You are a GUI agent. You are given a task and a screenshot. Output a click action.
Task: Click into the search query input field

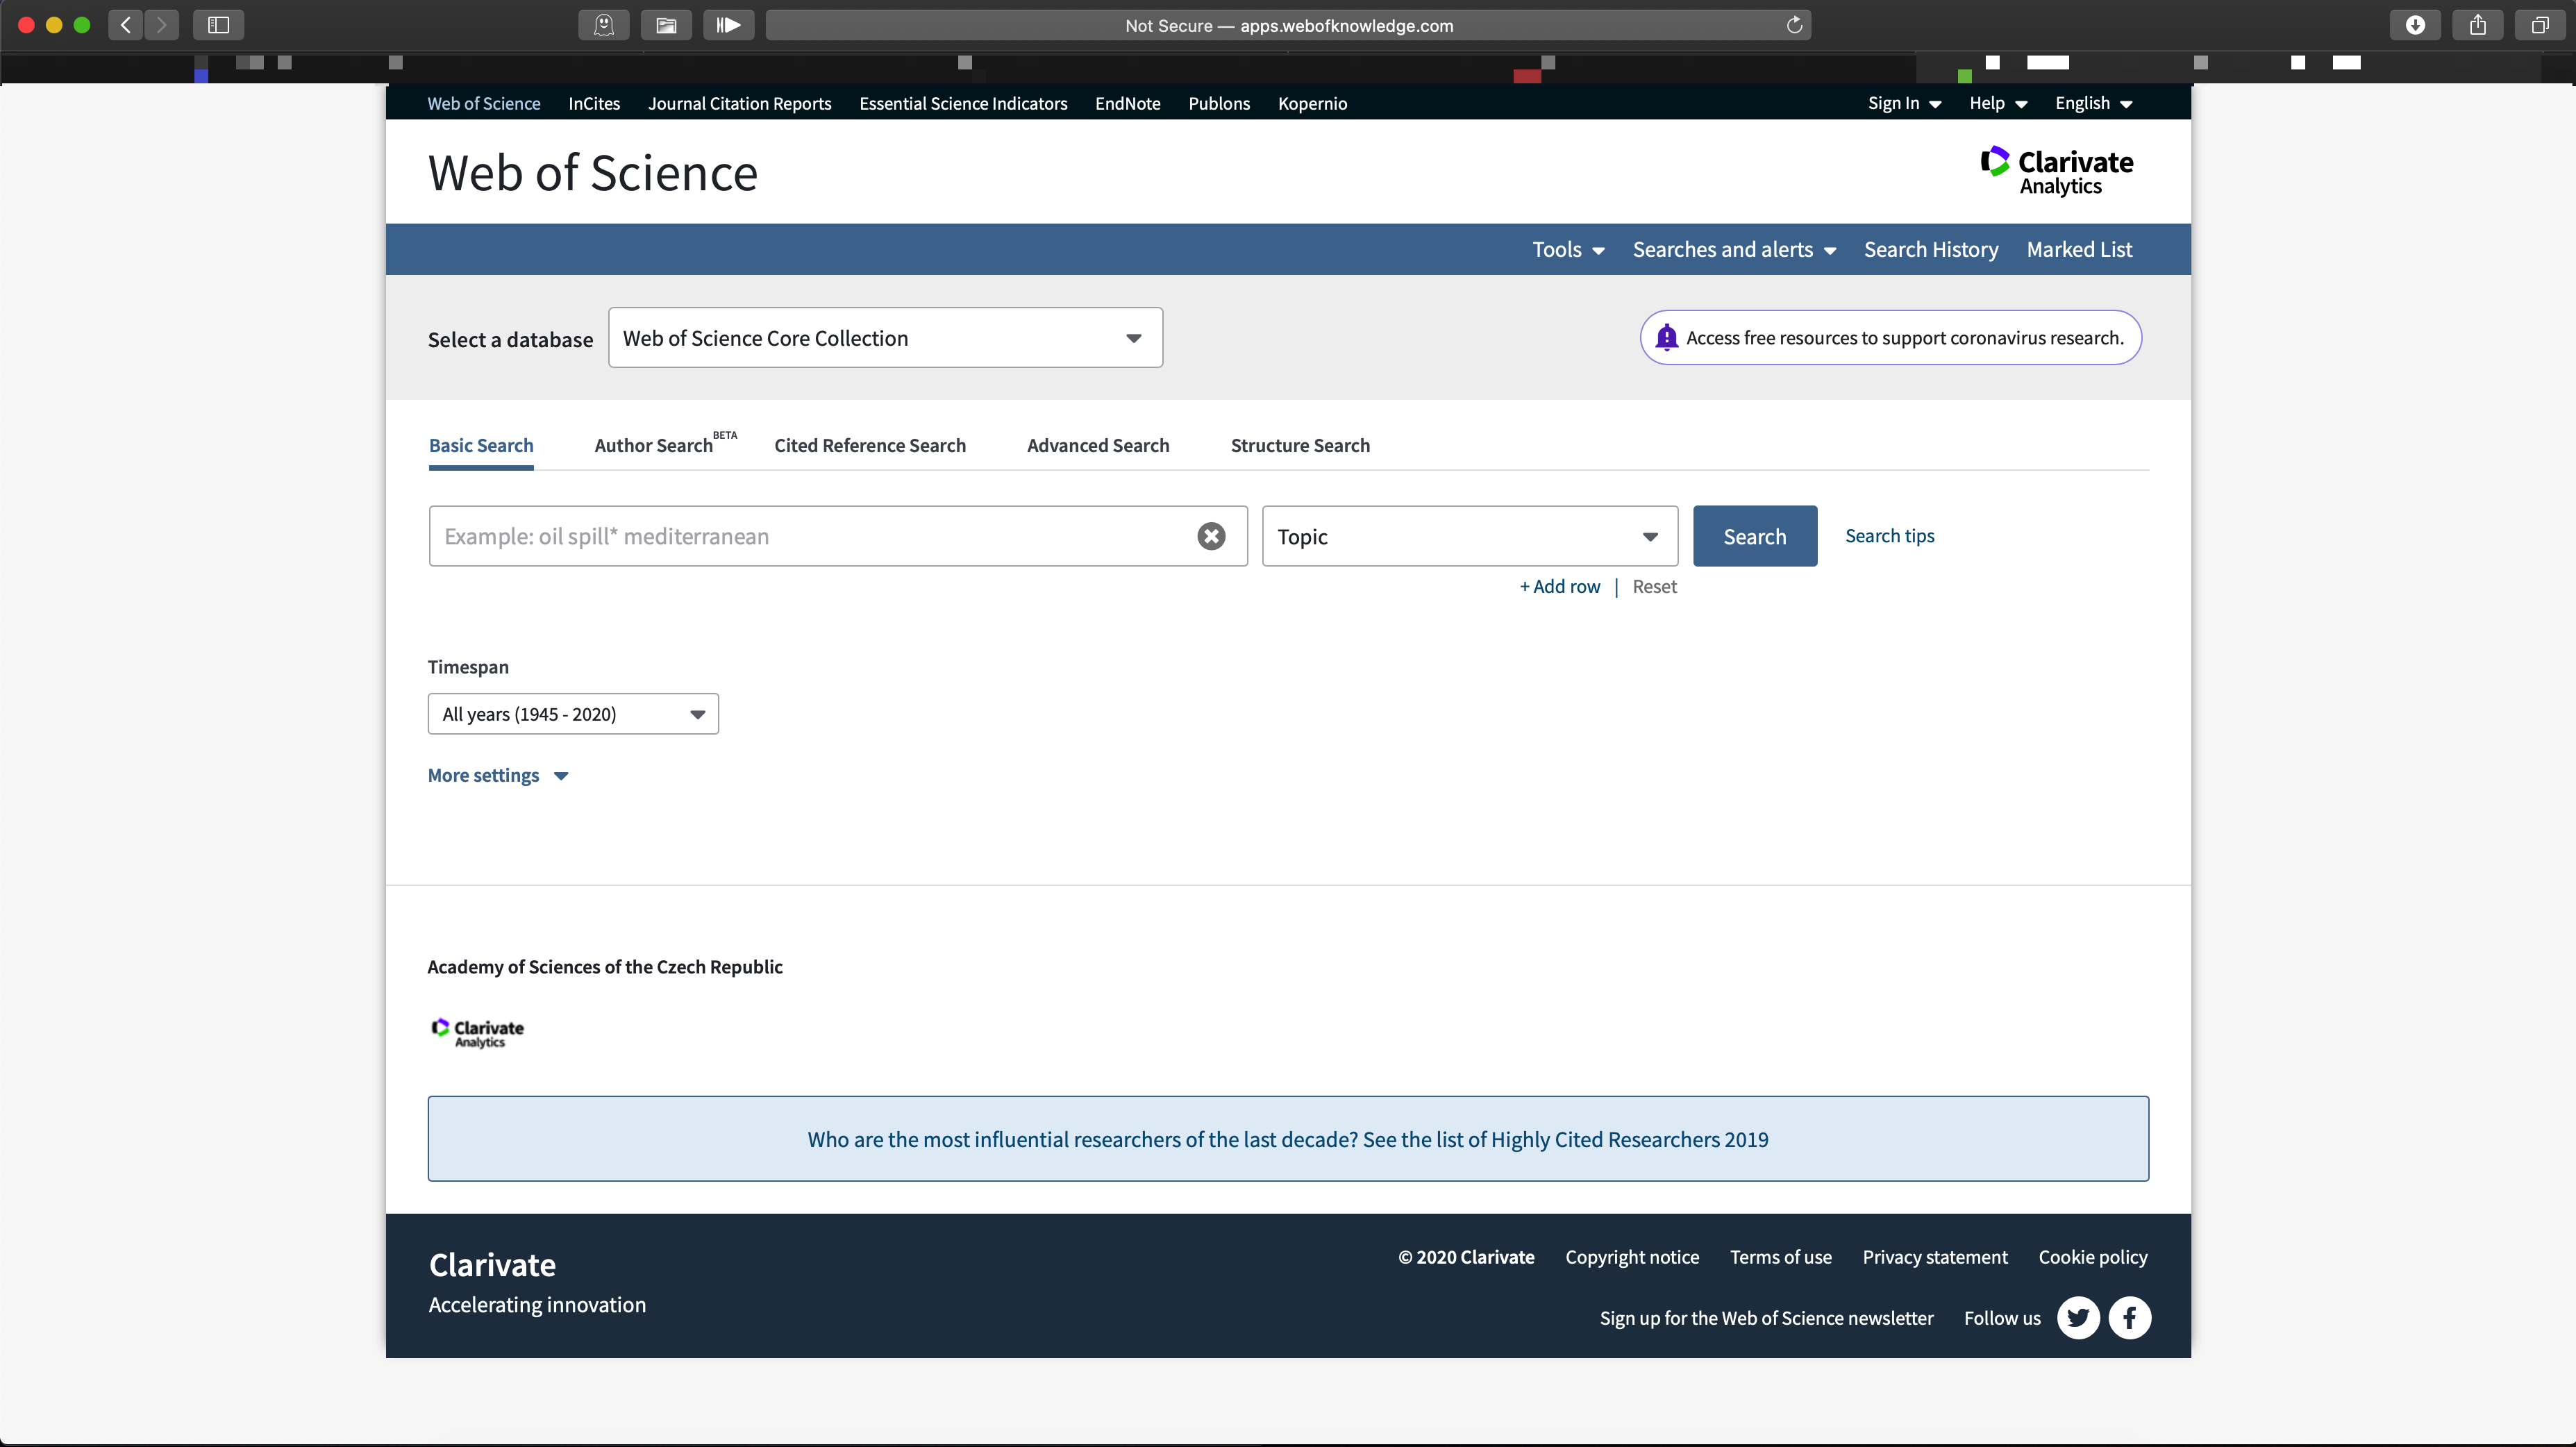(810, 537)
